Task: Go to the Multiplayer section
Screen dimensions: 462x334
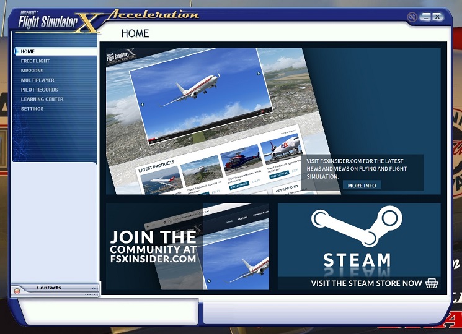Action: pyautogui.click(x=37, y=80)
